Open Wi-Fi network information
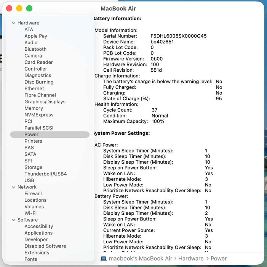267x267 pixels. pos(30,213)
